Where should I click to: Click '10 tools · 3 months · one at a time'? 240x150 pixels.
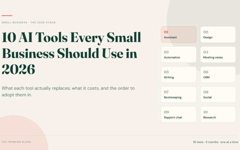coord(216,142)
